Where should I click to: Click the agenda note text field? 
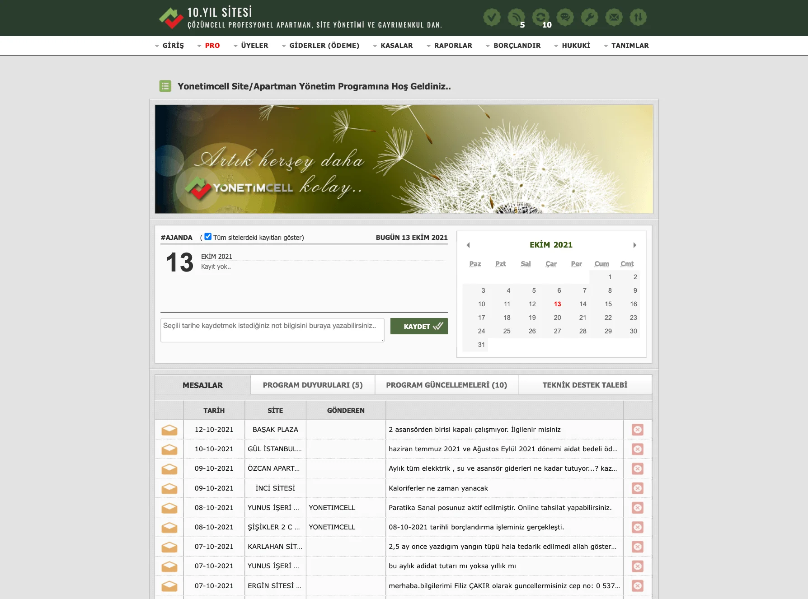pos(272,330)
